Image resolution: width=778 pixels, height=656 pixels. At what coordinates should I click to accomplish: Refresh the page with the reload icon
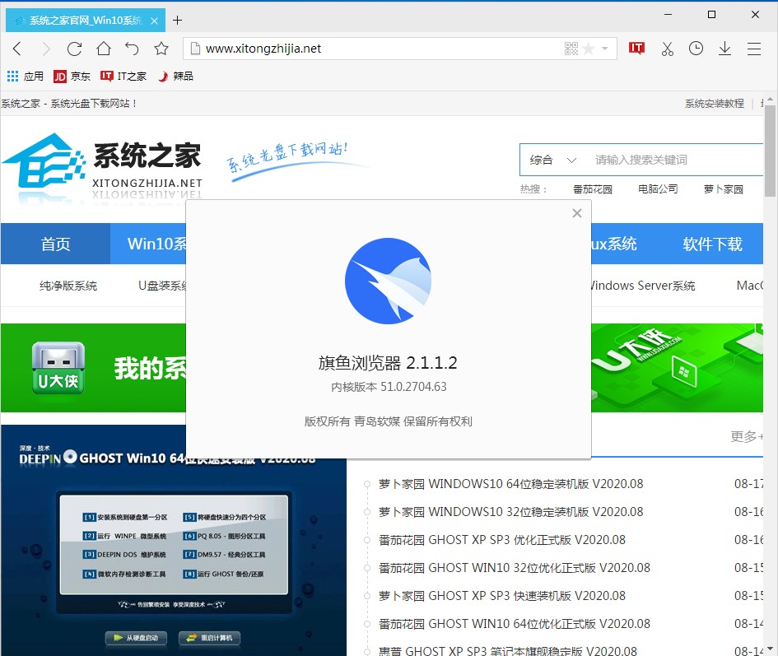click(x=74, y=49)
